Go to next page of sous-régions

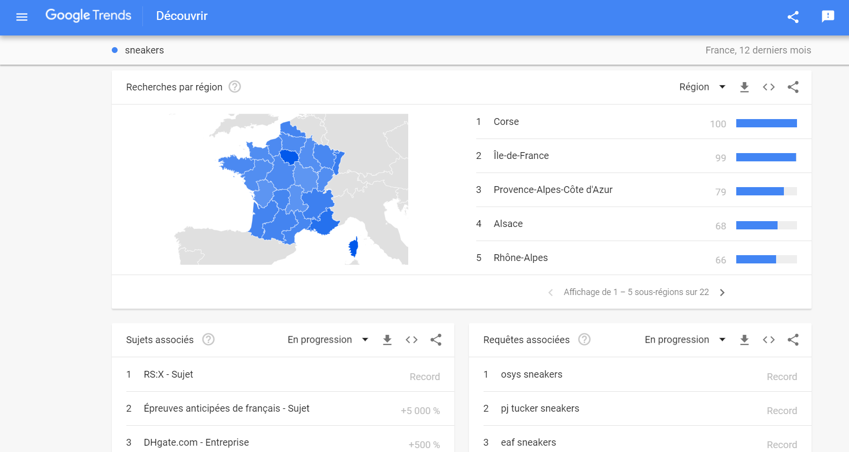(x=722, y=292)
